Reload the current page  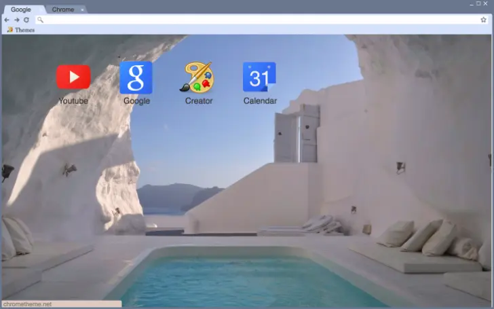pos(26,20)
